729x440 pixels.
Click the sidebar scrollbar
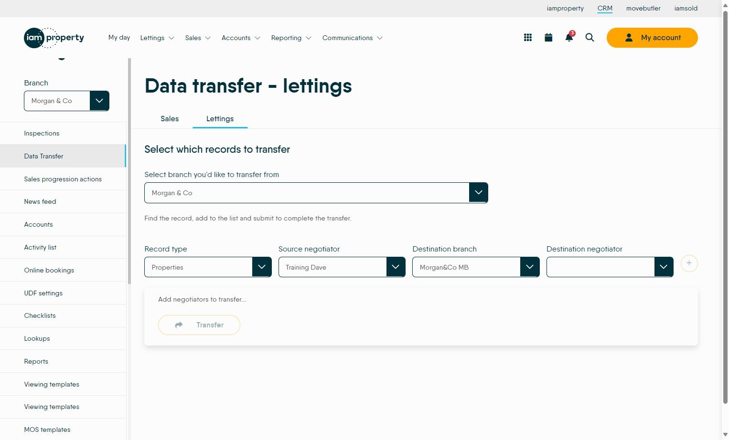tap(129, 171)
